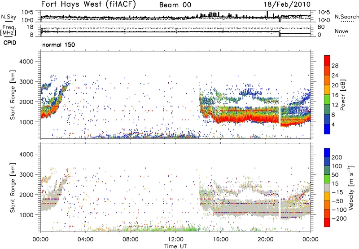Click the '4000' range tick of the power panel

coord(26,62)
